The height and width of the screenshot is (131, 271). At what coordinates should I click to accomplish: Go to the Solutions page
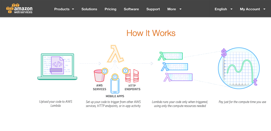[x=89, y=9]
